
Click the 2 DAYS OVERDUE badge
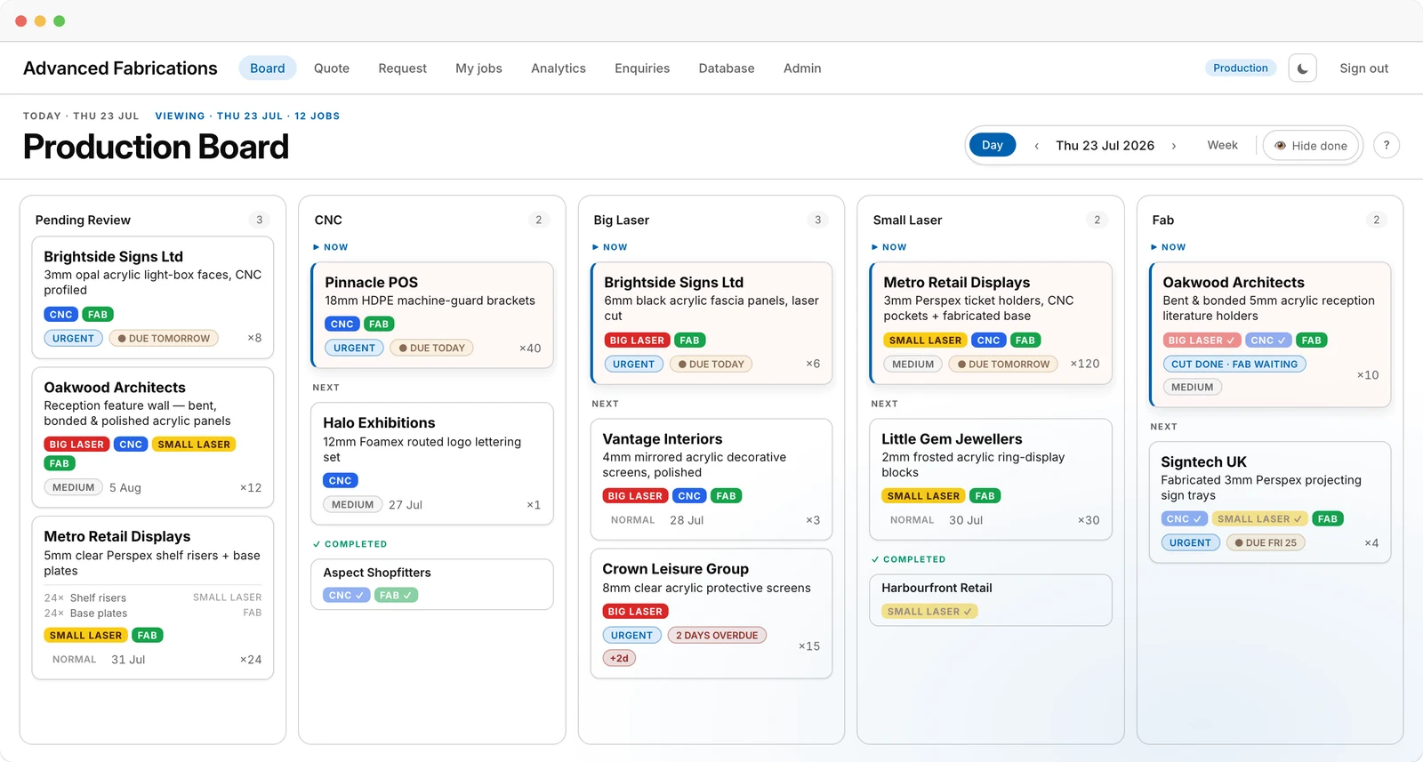pyautogui.click(x=717, y=636)
